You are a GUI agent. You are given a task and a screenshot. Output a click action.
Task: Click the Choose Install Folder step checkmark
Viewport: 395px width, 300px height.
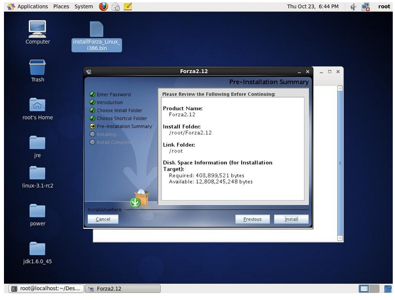[92, 110]
